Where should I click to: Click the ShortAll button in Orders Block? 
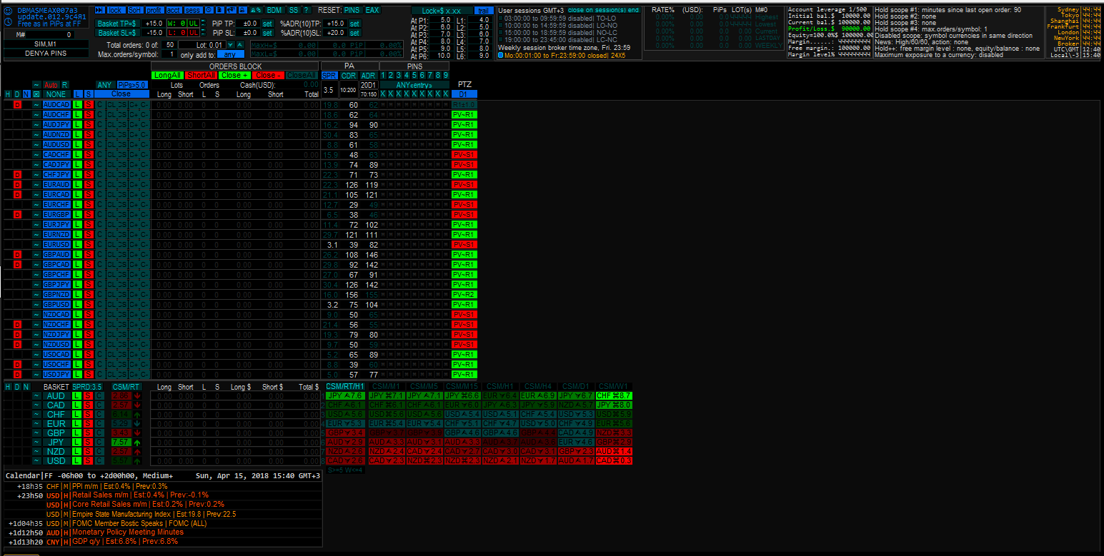point(201,75)
